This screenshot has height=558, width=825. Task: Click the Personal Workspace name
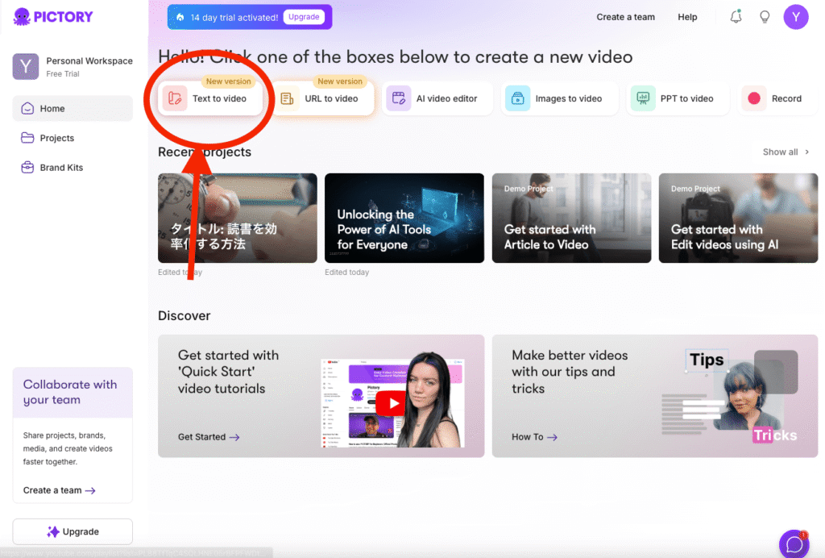coord(89,60)
